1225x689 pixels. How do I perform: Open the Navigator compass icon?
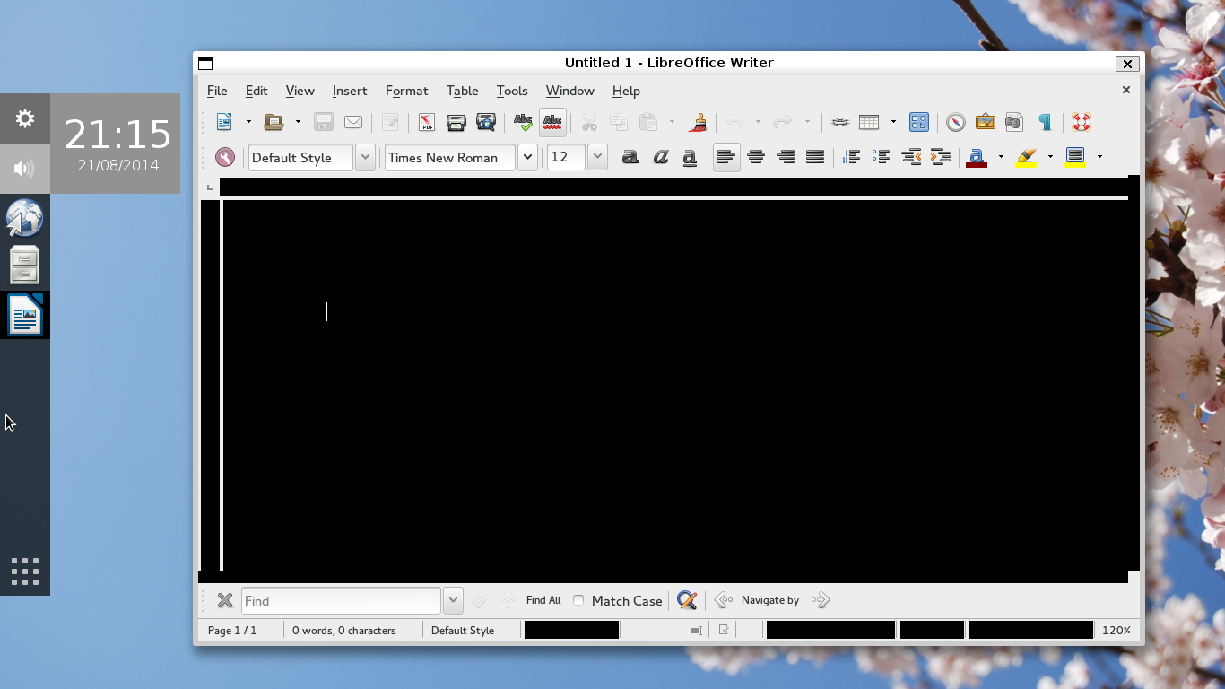[x=955, y=123]
